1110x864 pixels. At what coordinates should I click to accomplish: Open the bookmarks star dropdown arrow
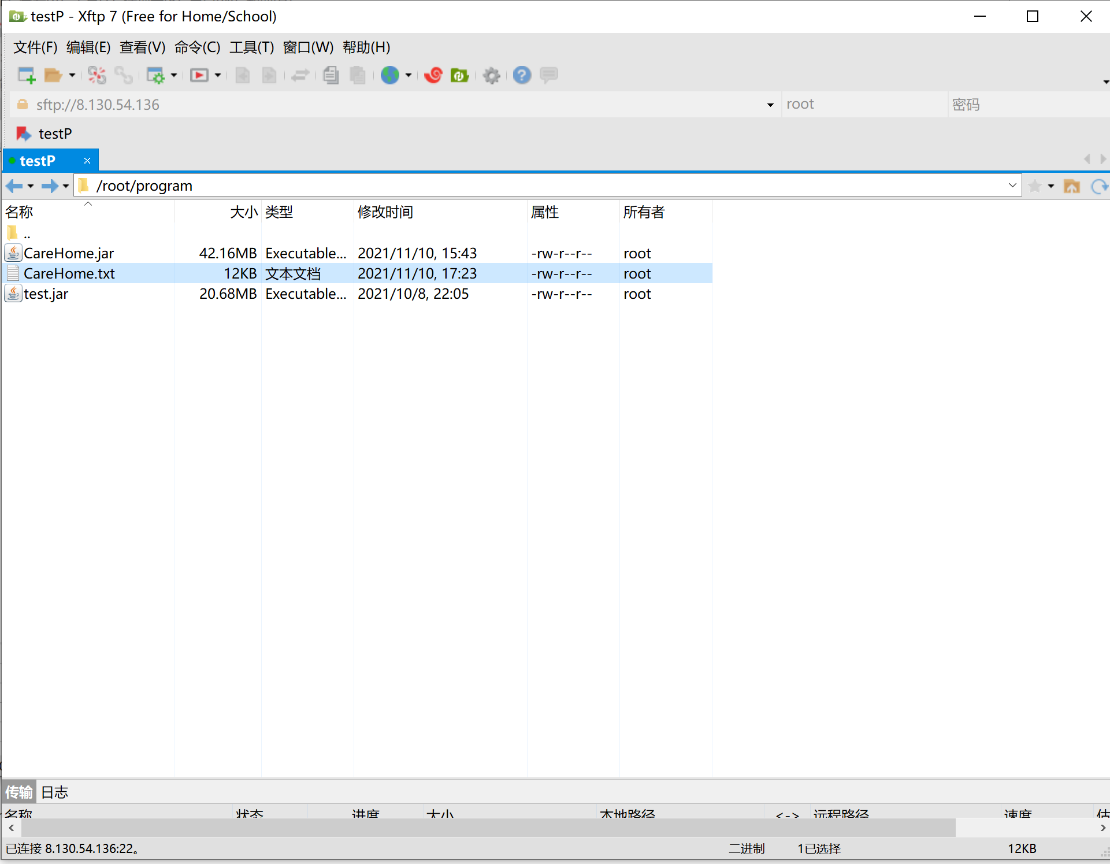(x=1051, y=186)
